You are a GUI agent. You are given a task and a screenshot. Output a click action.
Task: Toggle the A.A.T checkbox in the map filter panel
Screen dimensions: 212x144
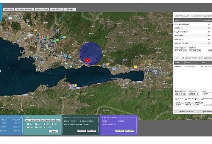36,124
